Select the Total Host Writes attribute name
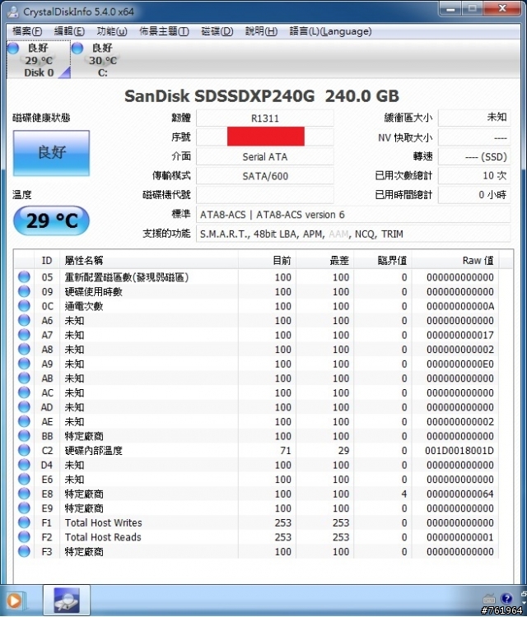This screenshot has height=617, width=527. [x=103, y=522]
